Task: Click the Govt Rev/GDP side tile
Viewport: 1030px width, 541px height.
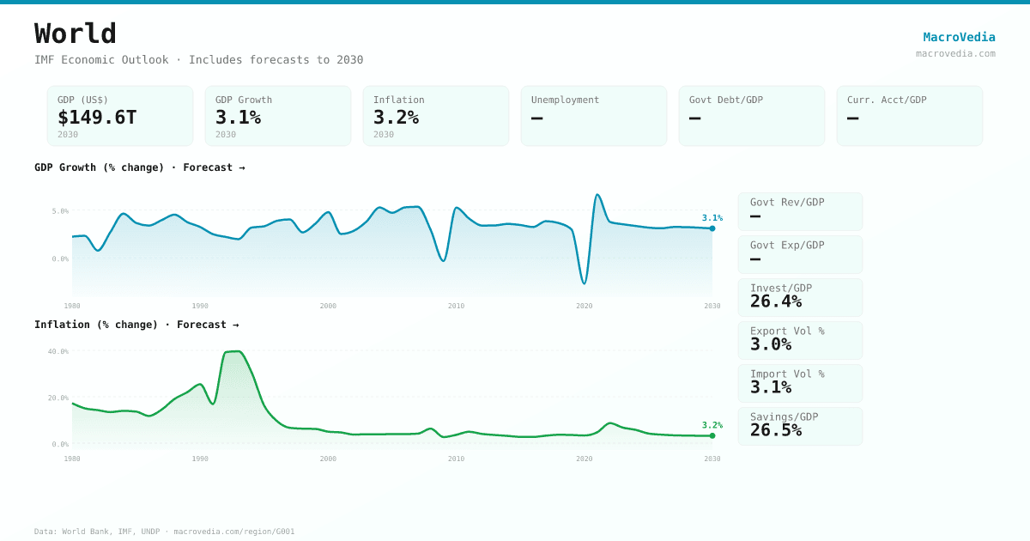Action: point(800,211)
